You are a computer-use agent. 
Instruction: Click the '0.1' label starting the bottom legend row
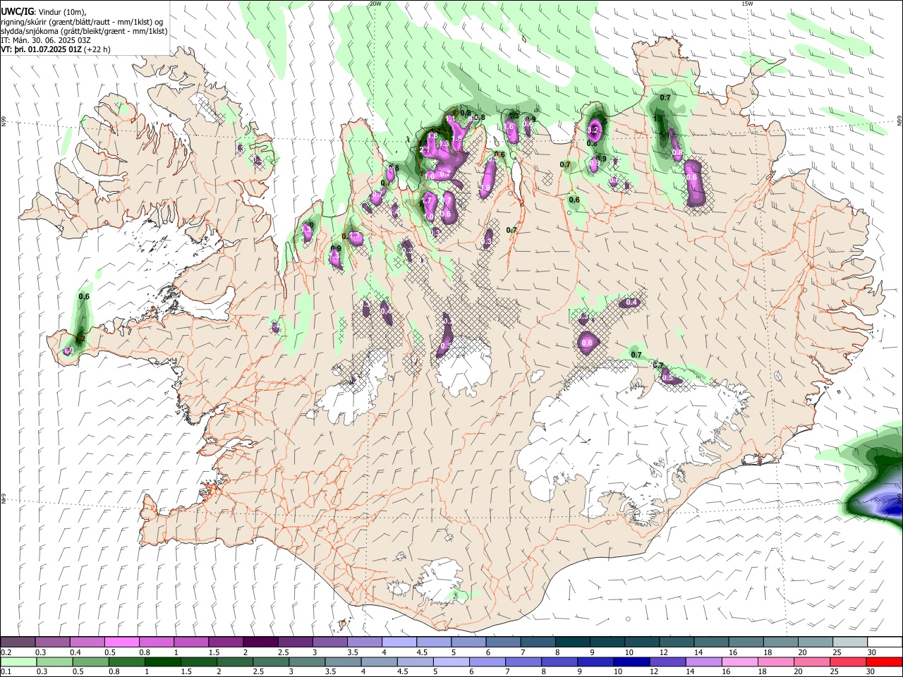(6, 672)
